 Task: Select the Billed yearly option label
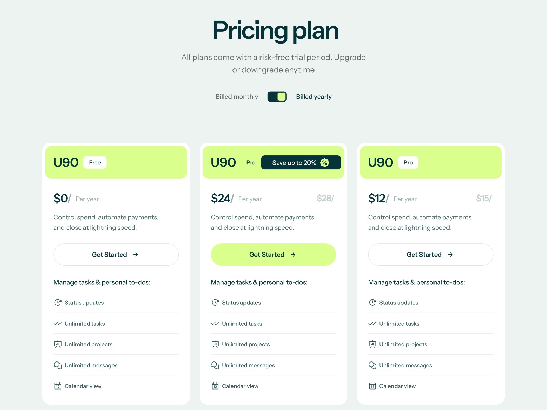(x=313, y=97)
